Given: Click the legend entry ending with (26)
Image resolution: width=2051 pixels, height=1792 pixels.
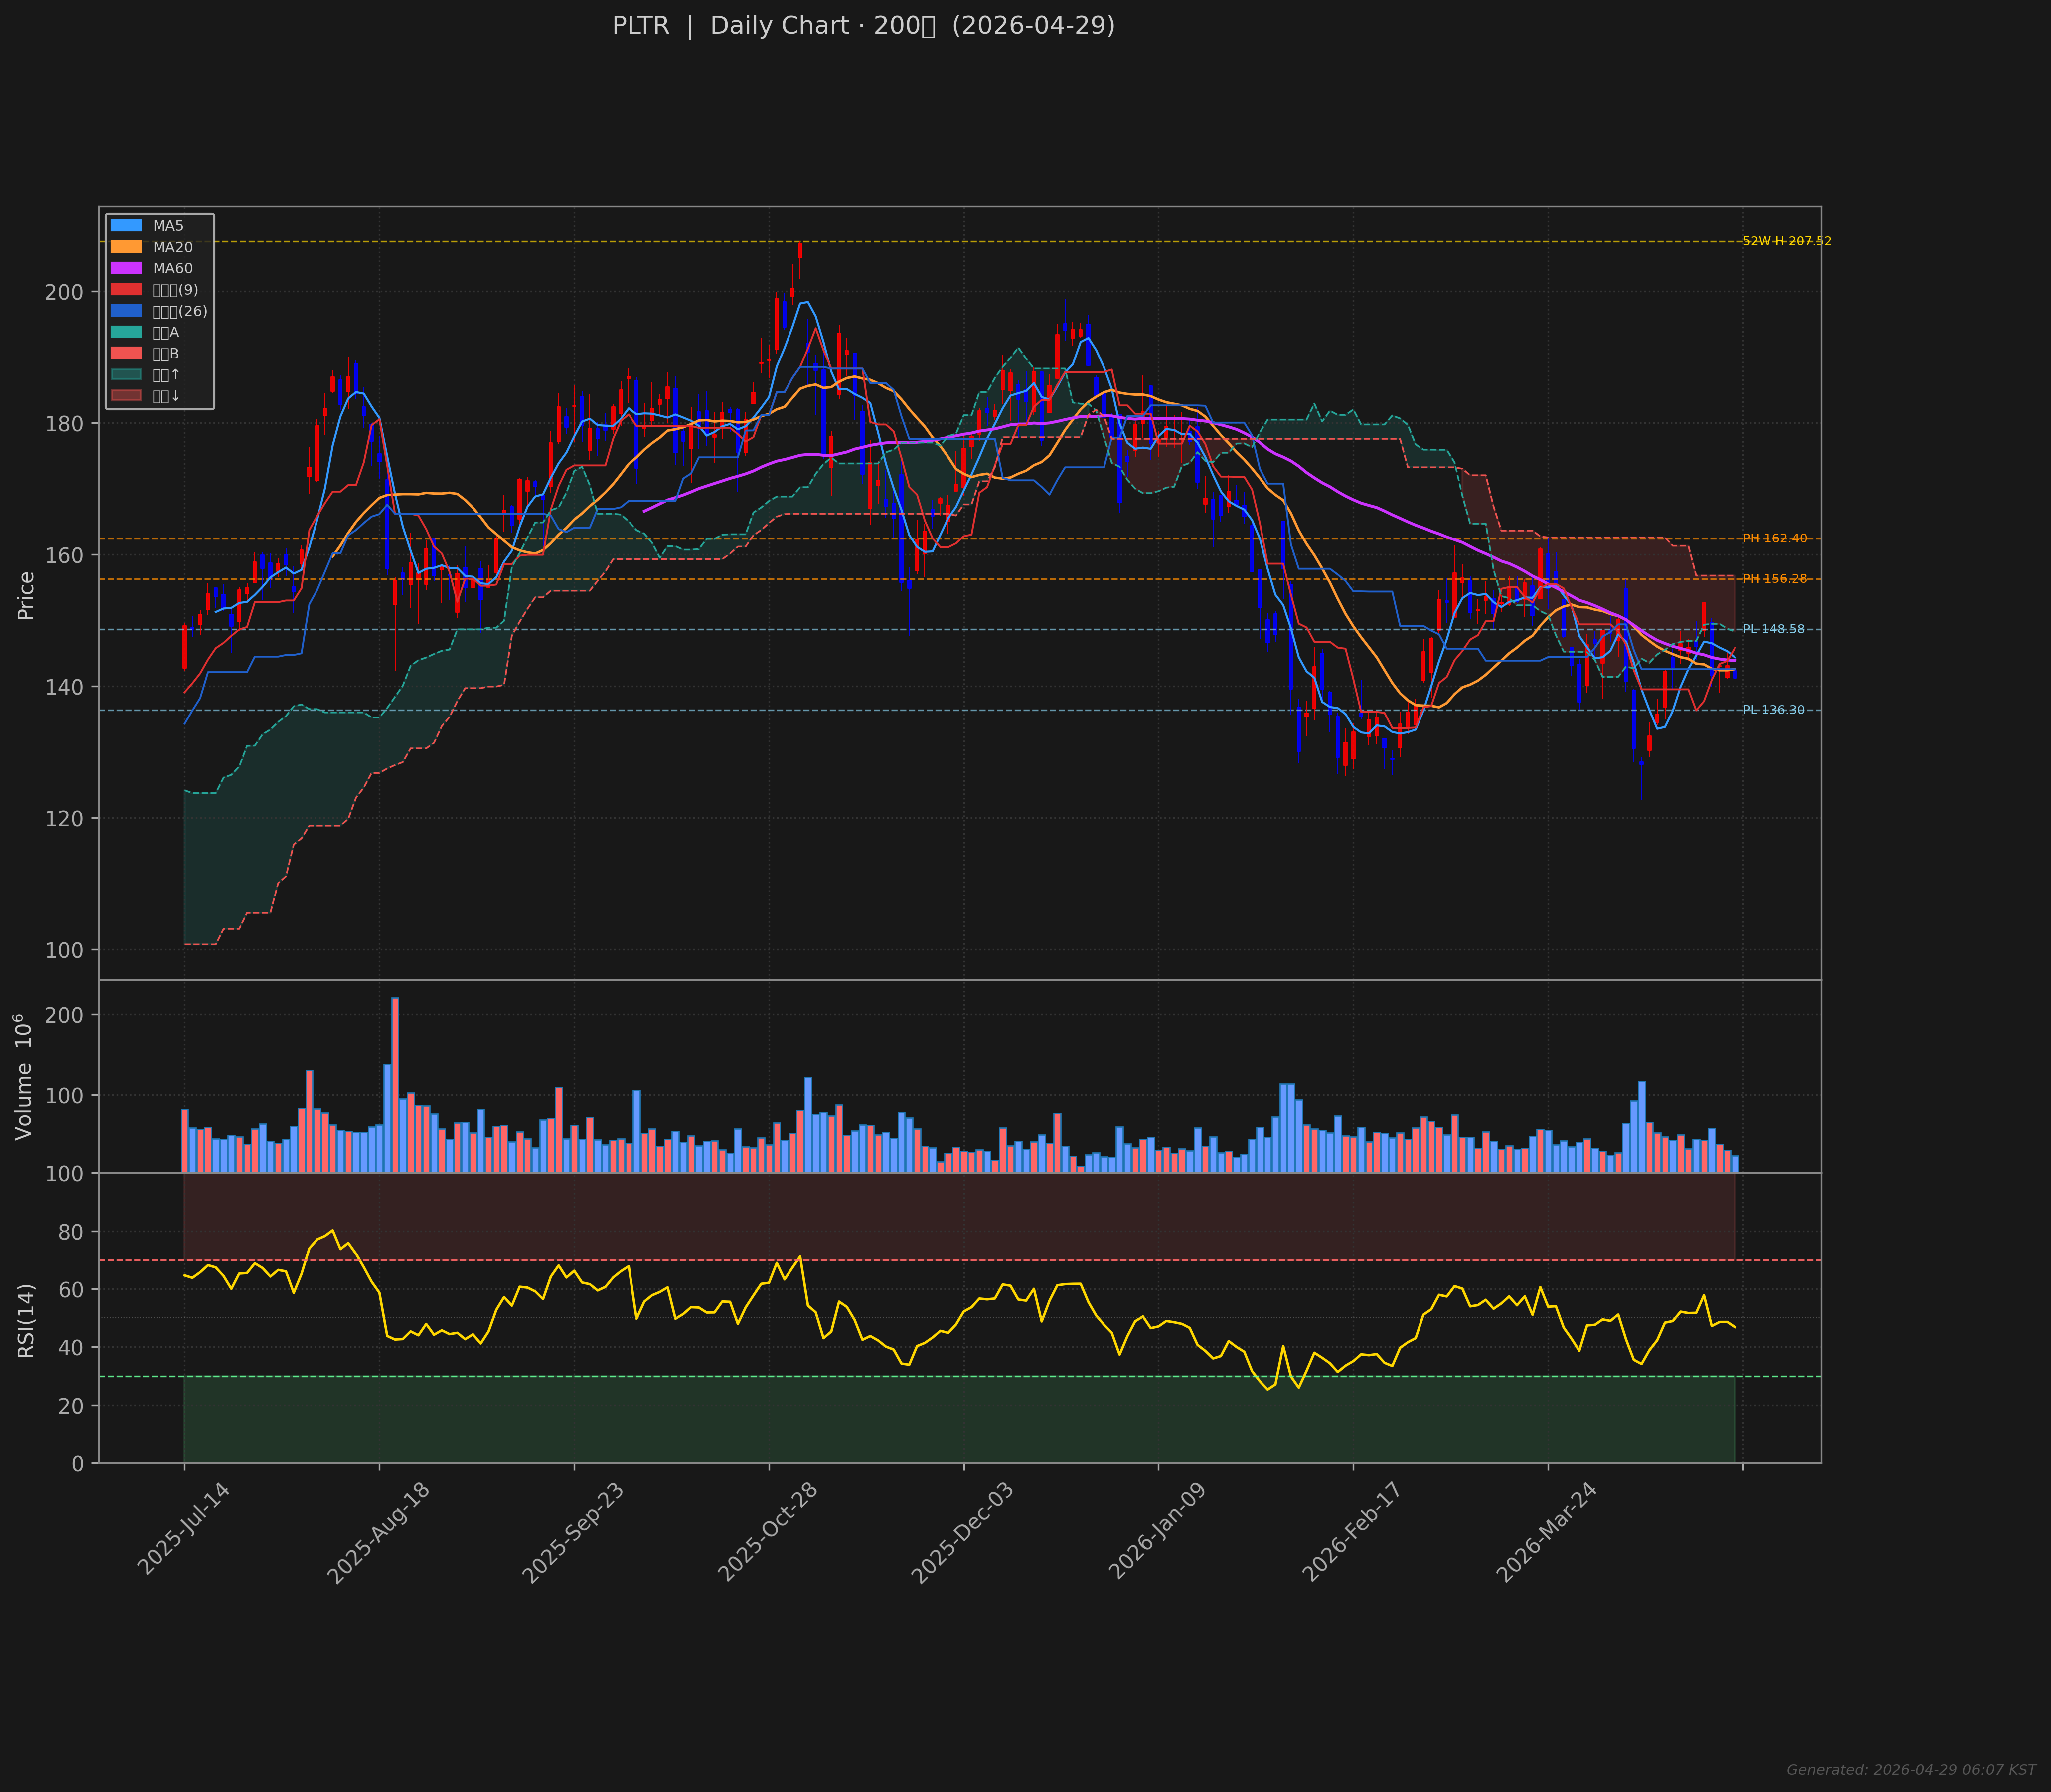Looking at the screenshot, I should (x=179, y=311).
